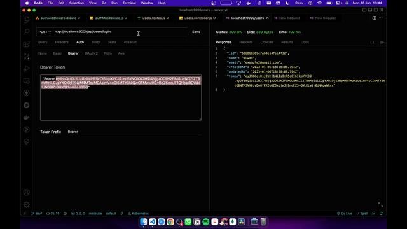Viewport: 407px width, 229px height.
Task: Close the localhost:9000/users tab
Action: (x=267, y=18)
